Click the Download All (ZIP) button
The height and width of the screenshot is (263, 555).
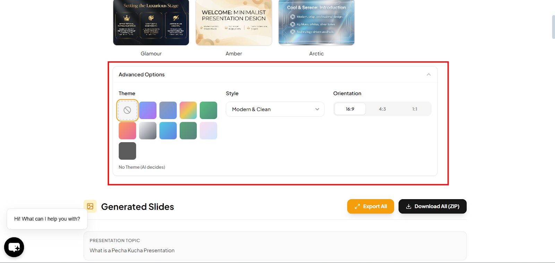point(433,206)
